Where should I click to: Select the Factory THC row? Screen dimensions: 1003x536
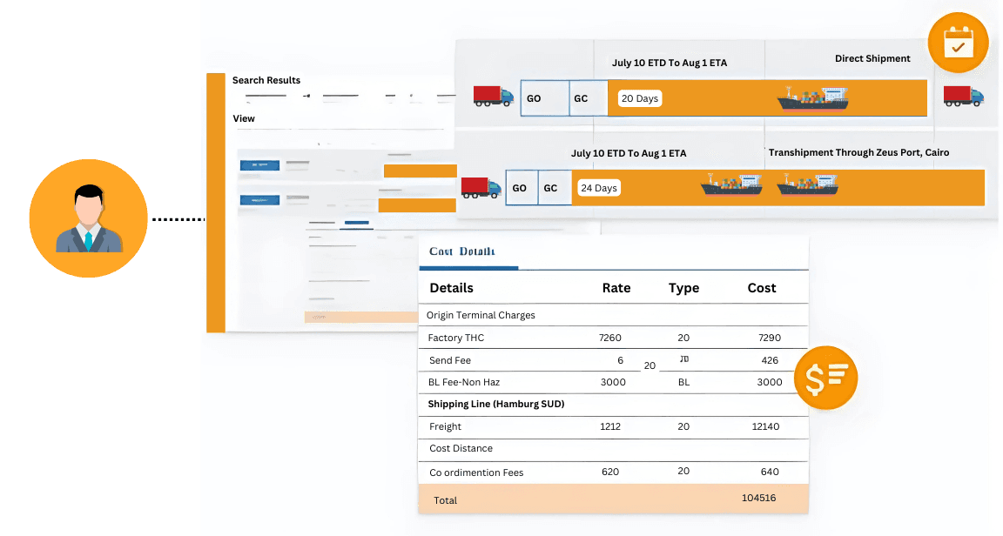click(x=613, y=338)
